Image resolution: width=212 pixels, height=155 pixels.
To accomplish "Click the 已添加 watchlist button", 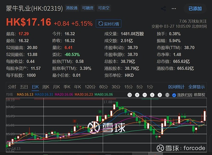I will [195, 9].
